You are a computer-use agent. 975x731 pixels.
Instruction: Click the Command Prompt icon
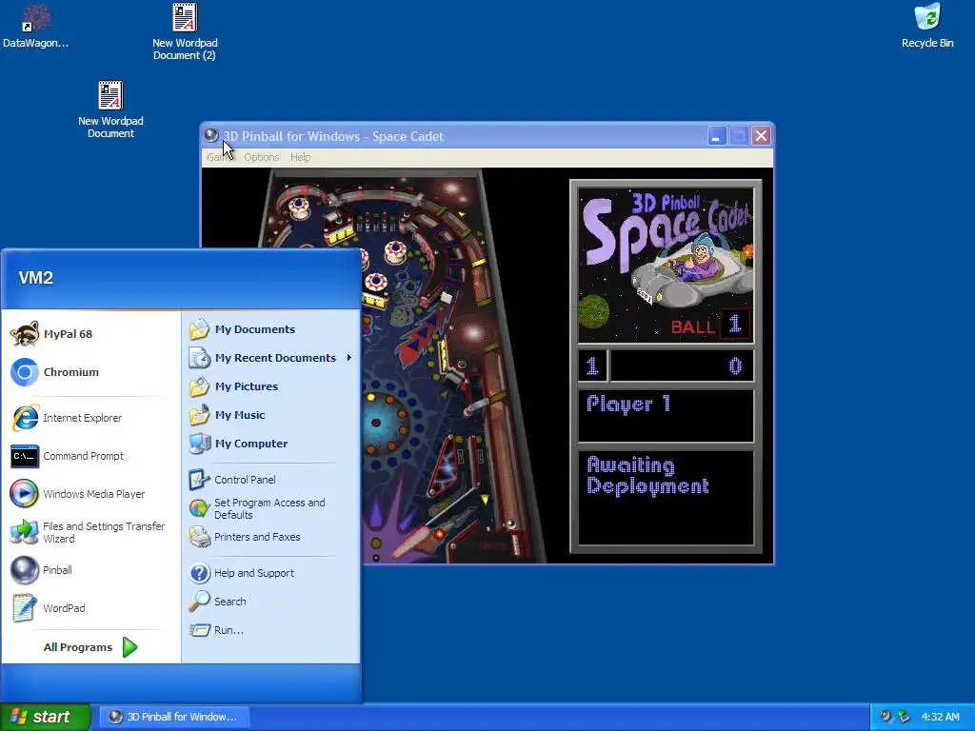25,456
